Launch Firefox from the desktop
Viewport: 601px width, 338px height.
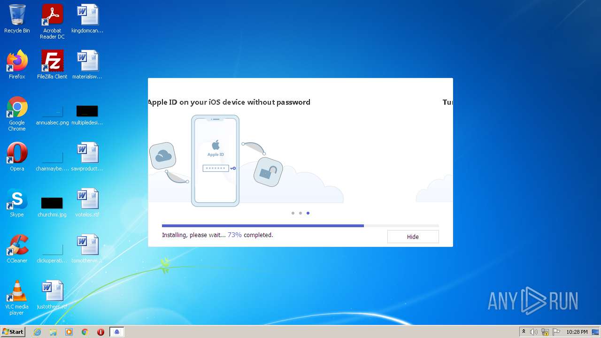point(17,65)
